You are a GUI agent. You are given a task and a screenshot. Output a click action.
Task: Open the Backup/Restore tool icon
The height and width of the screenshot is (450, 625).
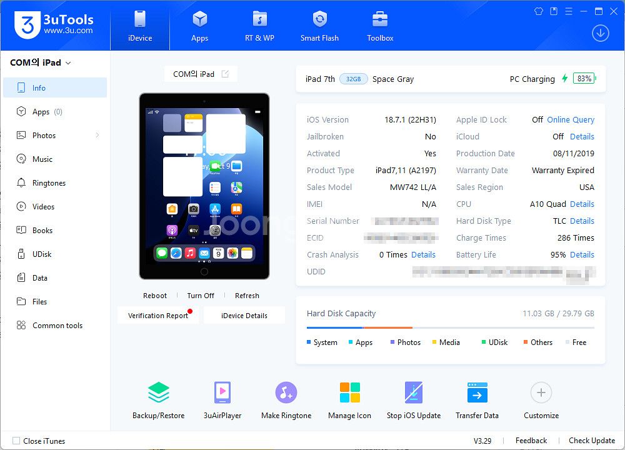click(158, 392)
